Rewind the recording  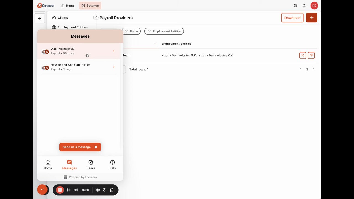coord(76,190)
